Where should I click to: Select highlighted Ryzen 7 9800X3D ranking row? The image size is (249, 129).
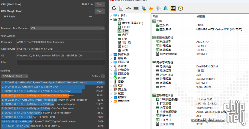point(53,95)
